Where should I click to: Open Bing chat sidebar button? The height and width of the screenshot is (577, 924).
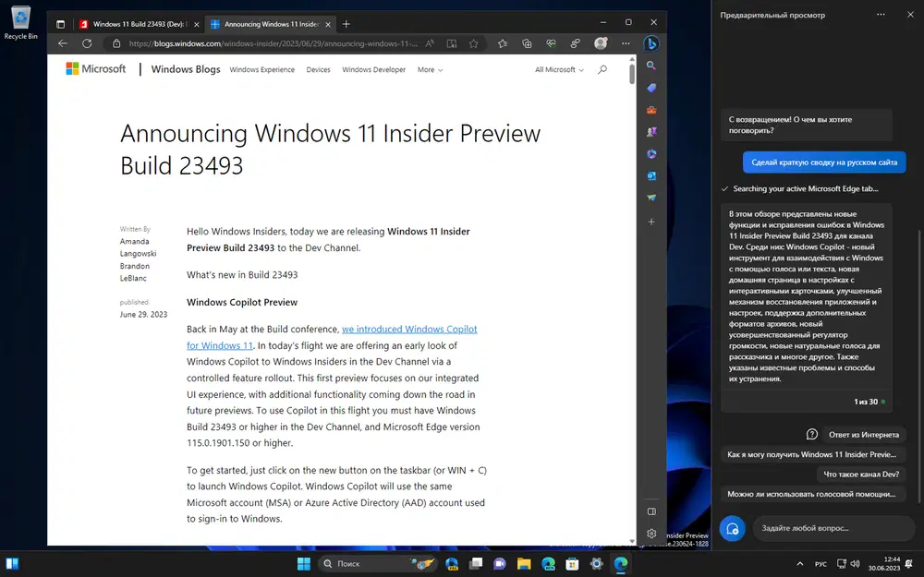651,43
